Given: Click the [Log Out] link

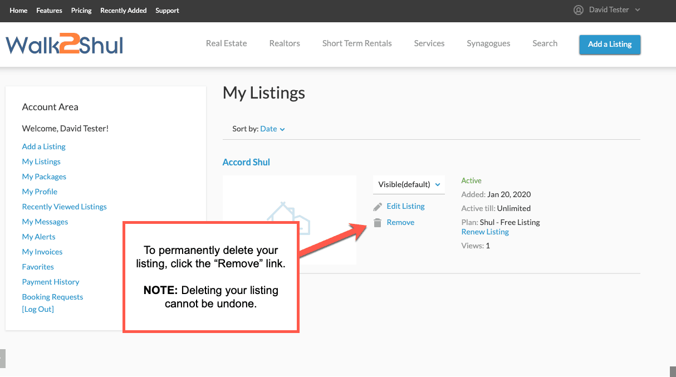Looking at the screenshot, I should tap(38, 309).
